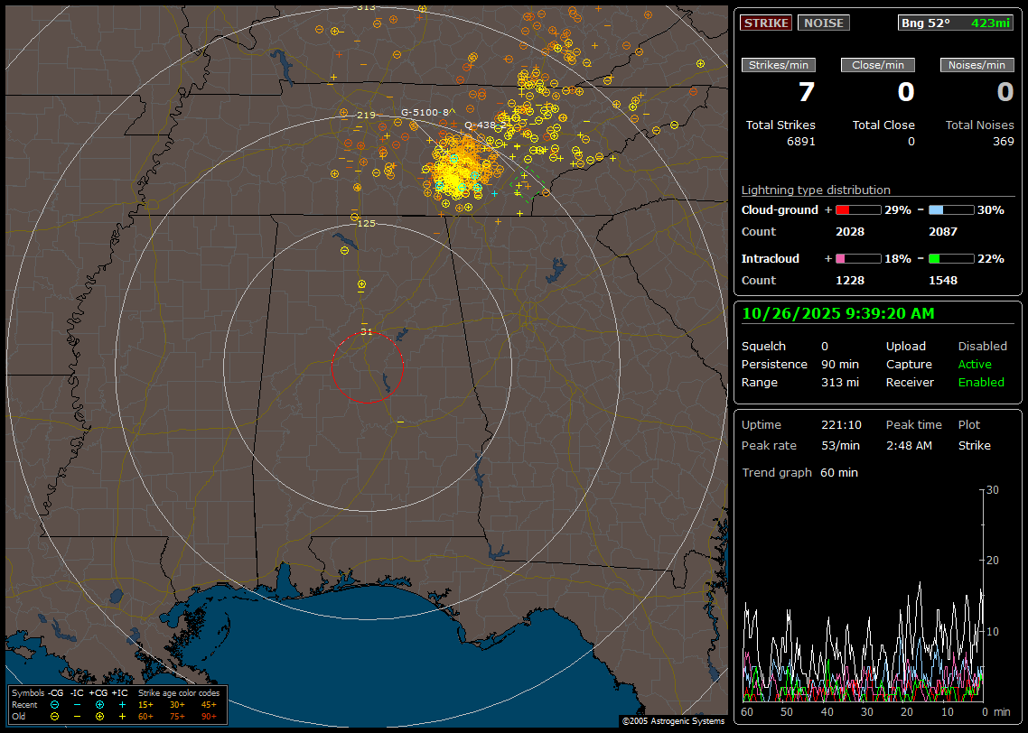Toggle the NOISE indicator button
Viewport: 1028px width, 733px height.
coord(823,23)
